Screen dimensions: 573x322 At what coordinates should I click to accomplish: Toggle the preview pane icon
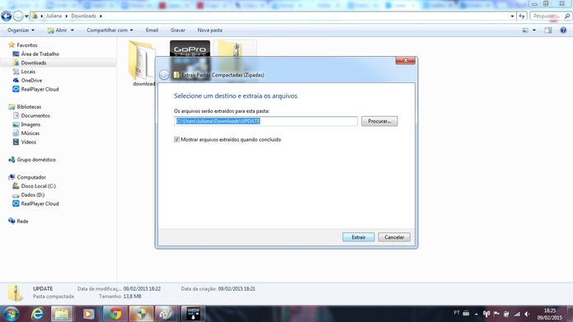(x=547, y=30)
